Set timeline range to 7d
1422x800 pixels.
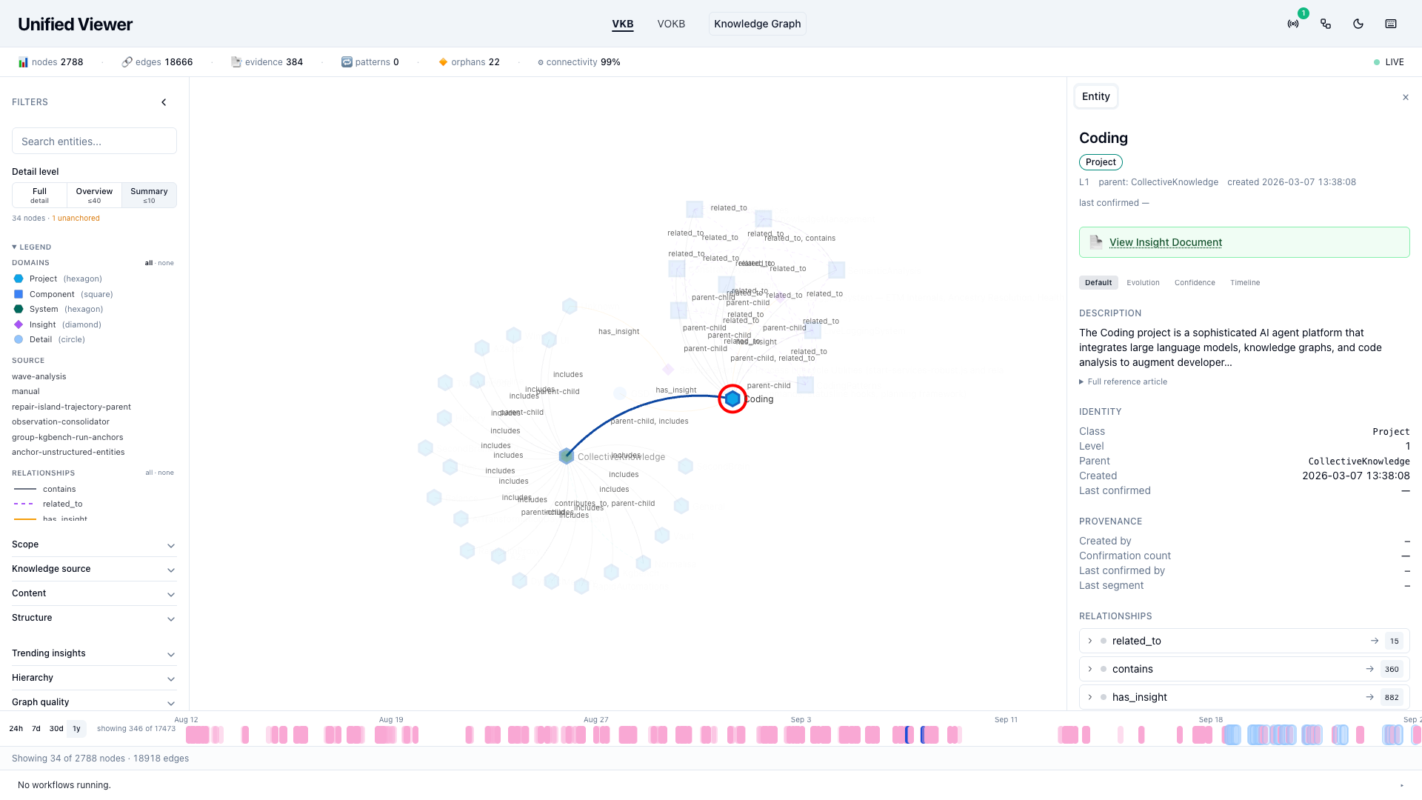tap(36, 729)
